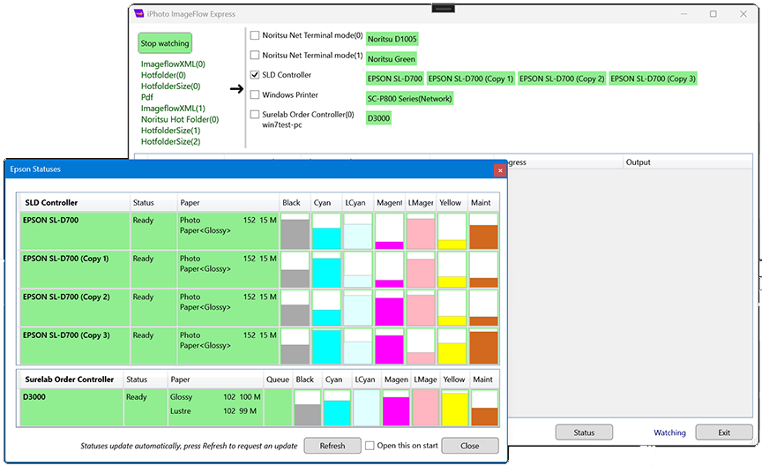Click the win7test-pc host label
Screen dimensions: 762x466
(x=282, y=125)
